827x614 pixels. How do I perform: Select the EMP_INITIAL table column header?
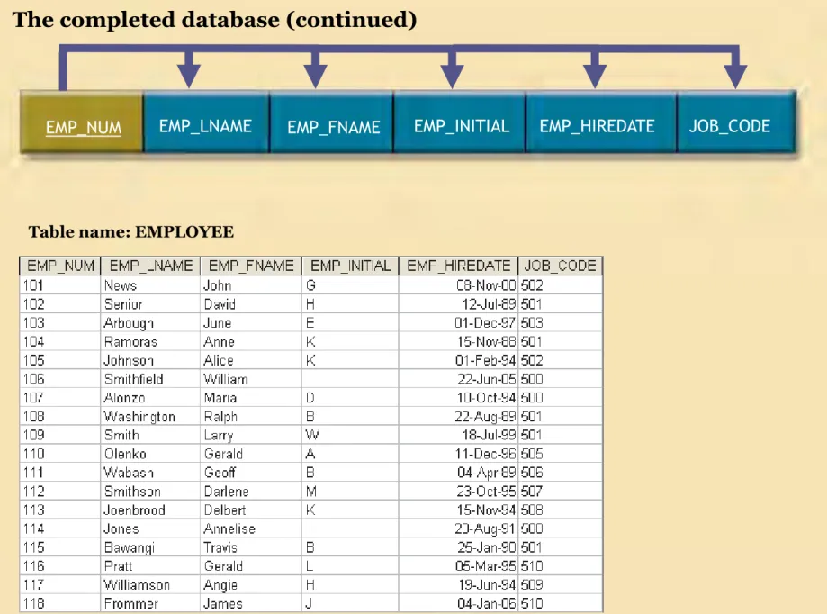(350, 266)
